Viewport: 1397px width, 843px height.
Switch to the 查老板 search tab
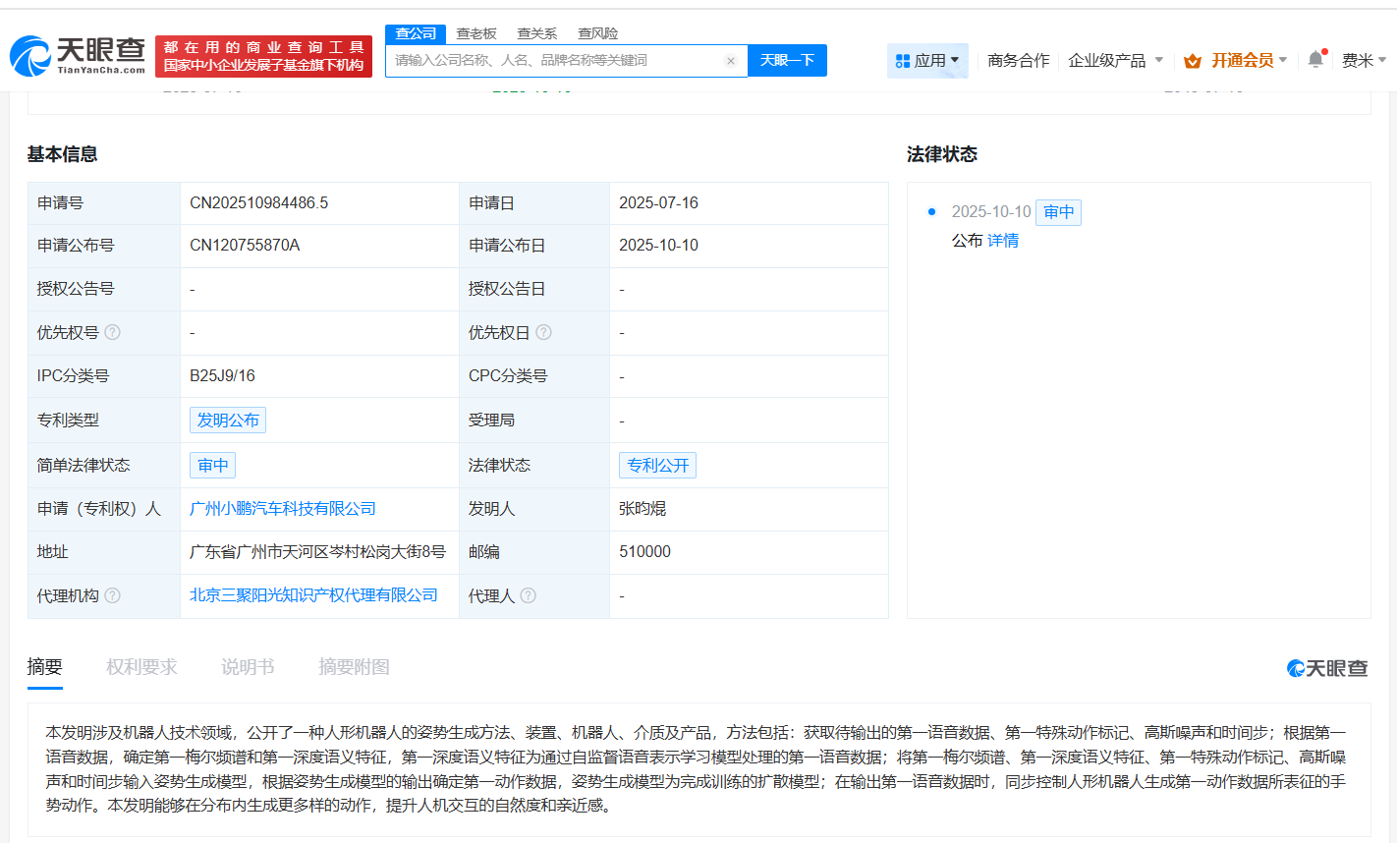[476, 33]
